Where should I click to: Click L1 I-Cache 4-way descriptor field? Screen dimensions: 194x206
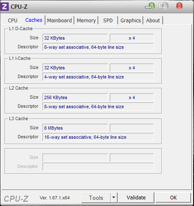tap(98, 77)
